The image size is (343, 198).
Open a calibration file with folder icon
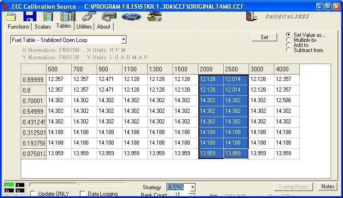tap(11, 17)
